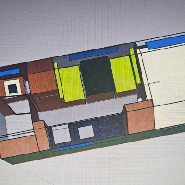Click the large cream-colored panel on right
The width and height of the screenshot is (185, 185).
pyautogui.click(x=163, y=86)
